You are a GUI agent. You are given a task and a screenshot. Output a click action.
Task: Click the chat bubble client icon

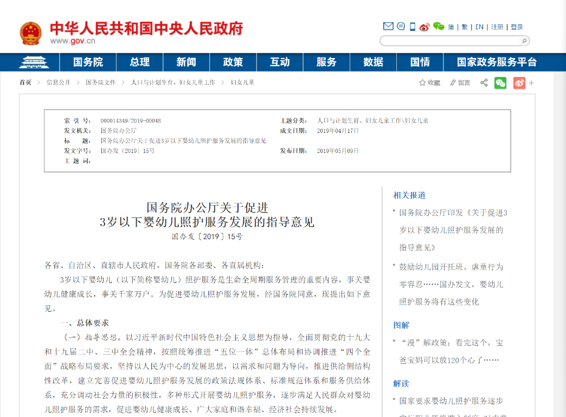click(x=401, y=27)
